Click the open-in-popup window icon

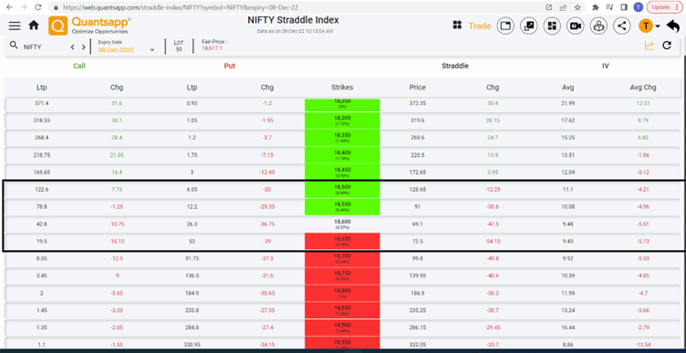pyautogui.click(x=529, y=26)
